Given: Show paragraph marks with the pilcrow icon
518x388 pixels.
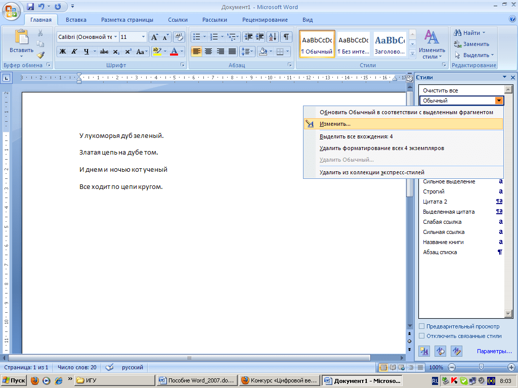Looking at the screenshot, I should click(x=286, y=37).
